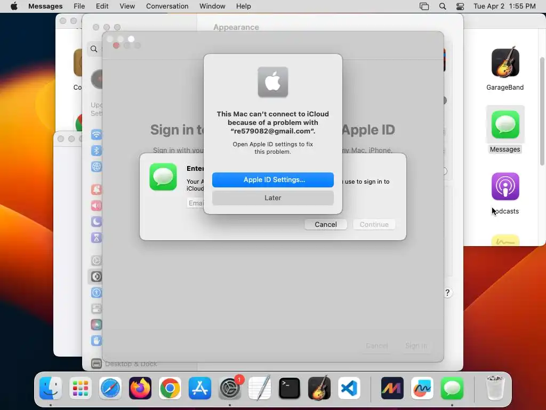
Task: Open Notifications bell icon in settings sidebar
Action: coord(97,190)
